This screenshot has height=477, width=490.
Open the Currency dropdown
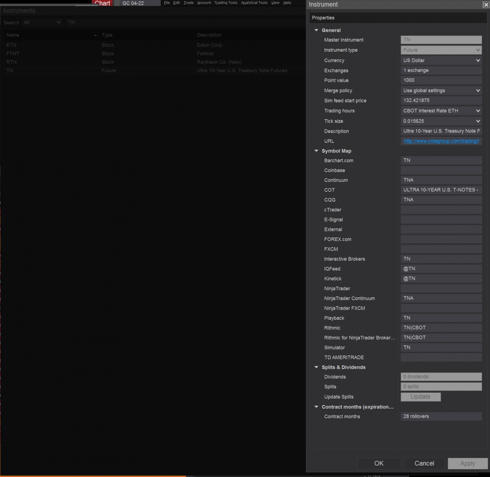coord(477,60)
